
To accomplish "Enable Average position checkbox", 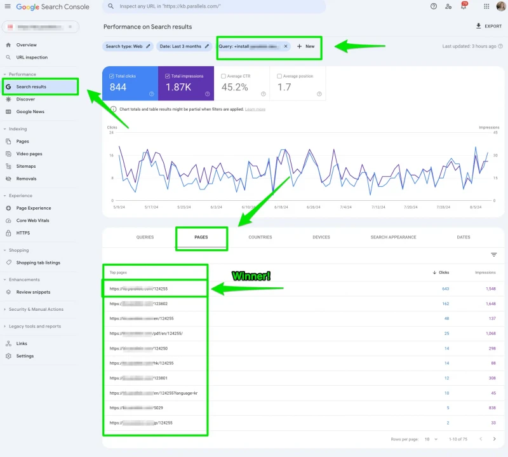I will point(279,76).
